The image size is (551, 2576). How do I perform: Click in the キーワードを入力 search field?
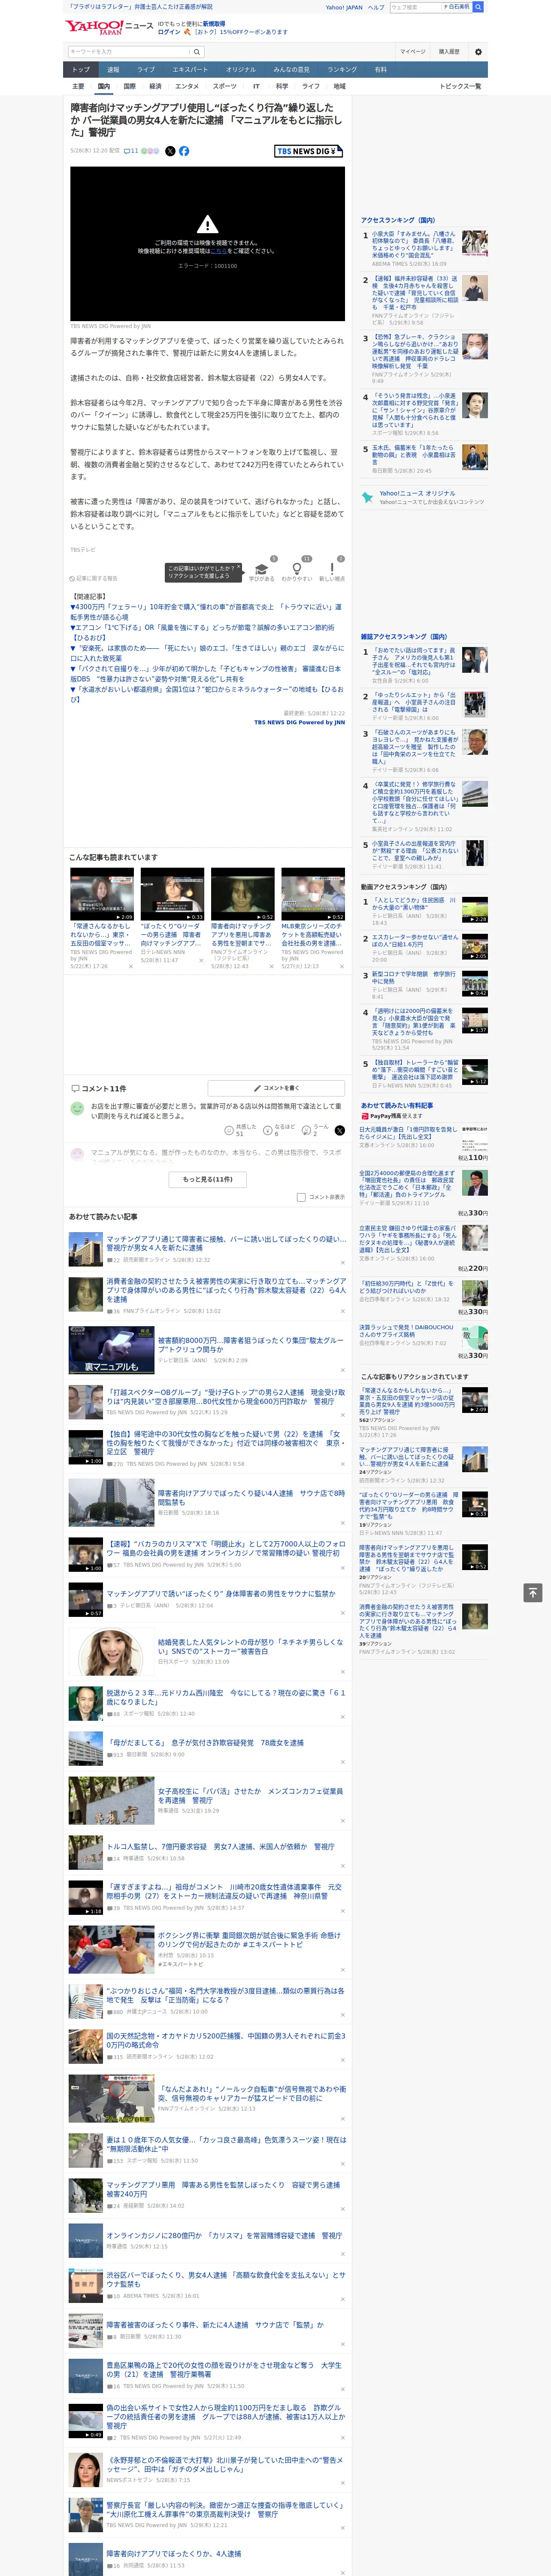click(129, 52)
